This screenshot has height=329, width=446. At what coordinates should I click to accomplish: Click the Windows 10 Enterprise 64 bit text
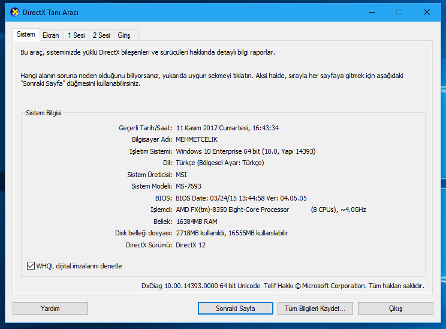tap(218, 151)
